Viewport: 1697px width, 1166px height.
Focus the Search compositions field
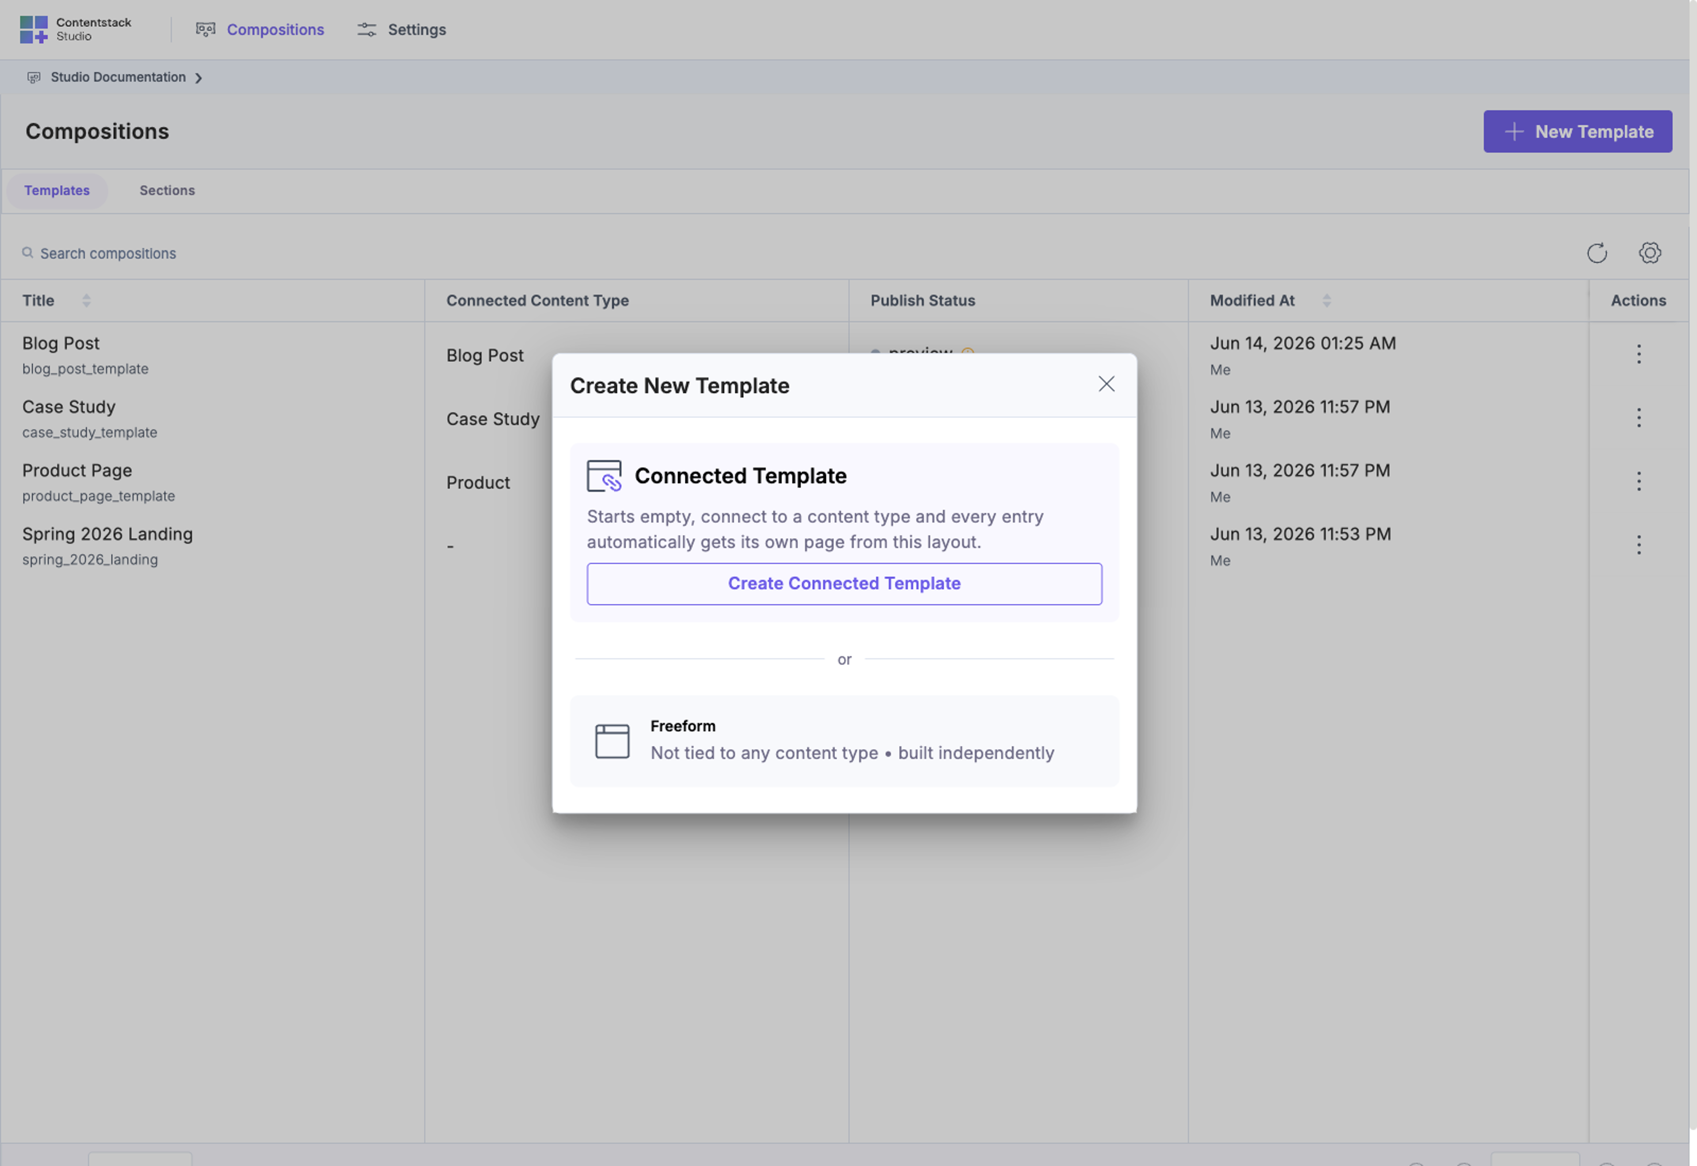pos(108,254)
